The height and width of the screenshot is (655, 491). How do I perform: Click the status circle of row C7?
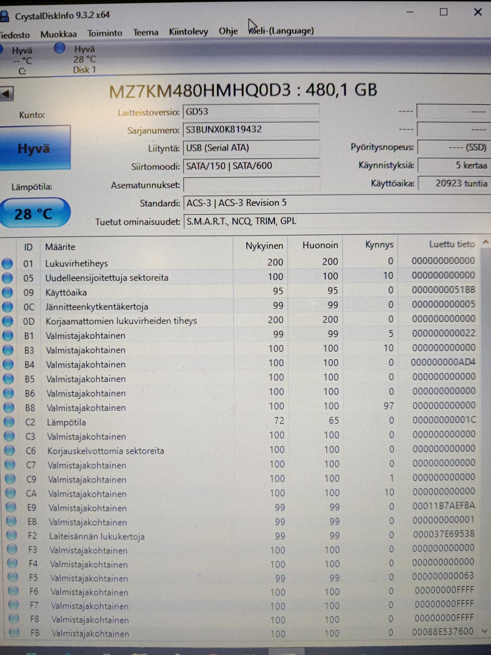pos(10,465)
